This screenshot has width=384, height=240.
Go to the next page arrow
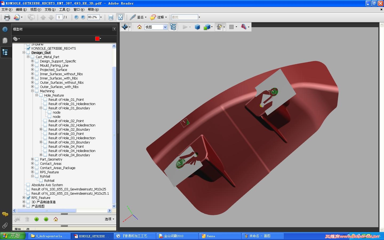click(x=51, y=17)
